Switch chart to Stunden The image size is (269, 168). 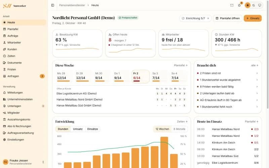(63, 129)
